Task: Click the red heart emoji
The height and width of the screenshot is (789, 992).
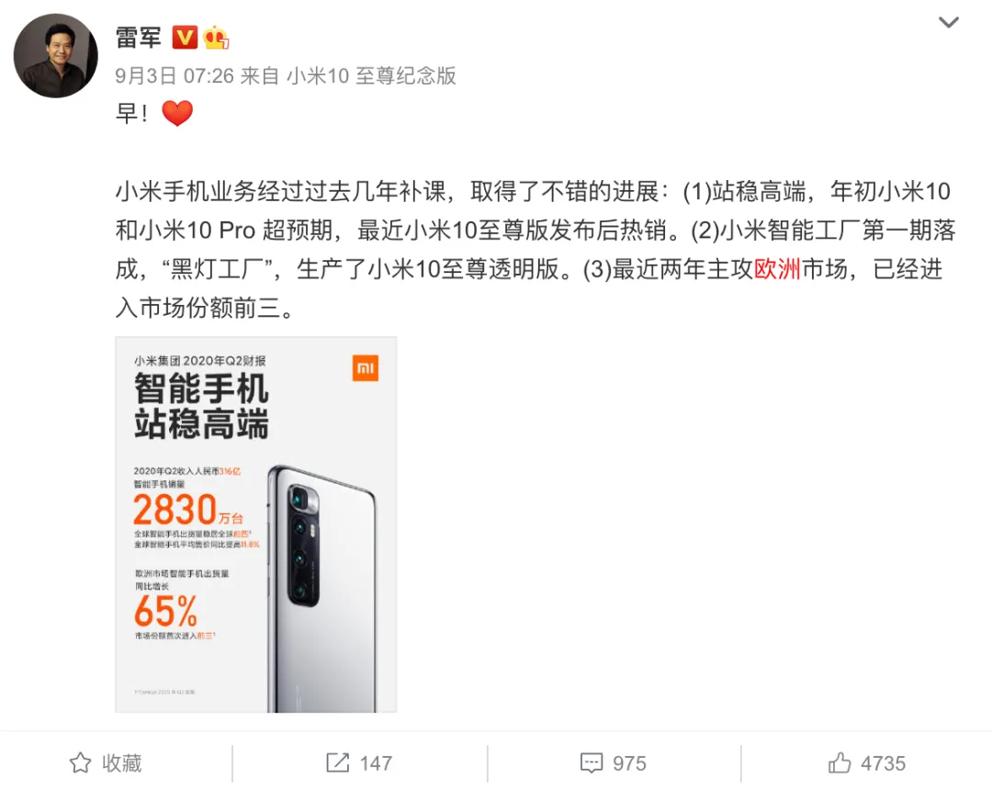Action: click(x=177, y=113)
